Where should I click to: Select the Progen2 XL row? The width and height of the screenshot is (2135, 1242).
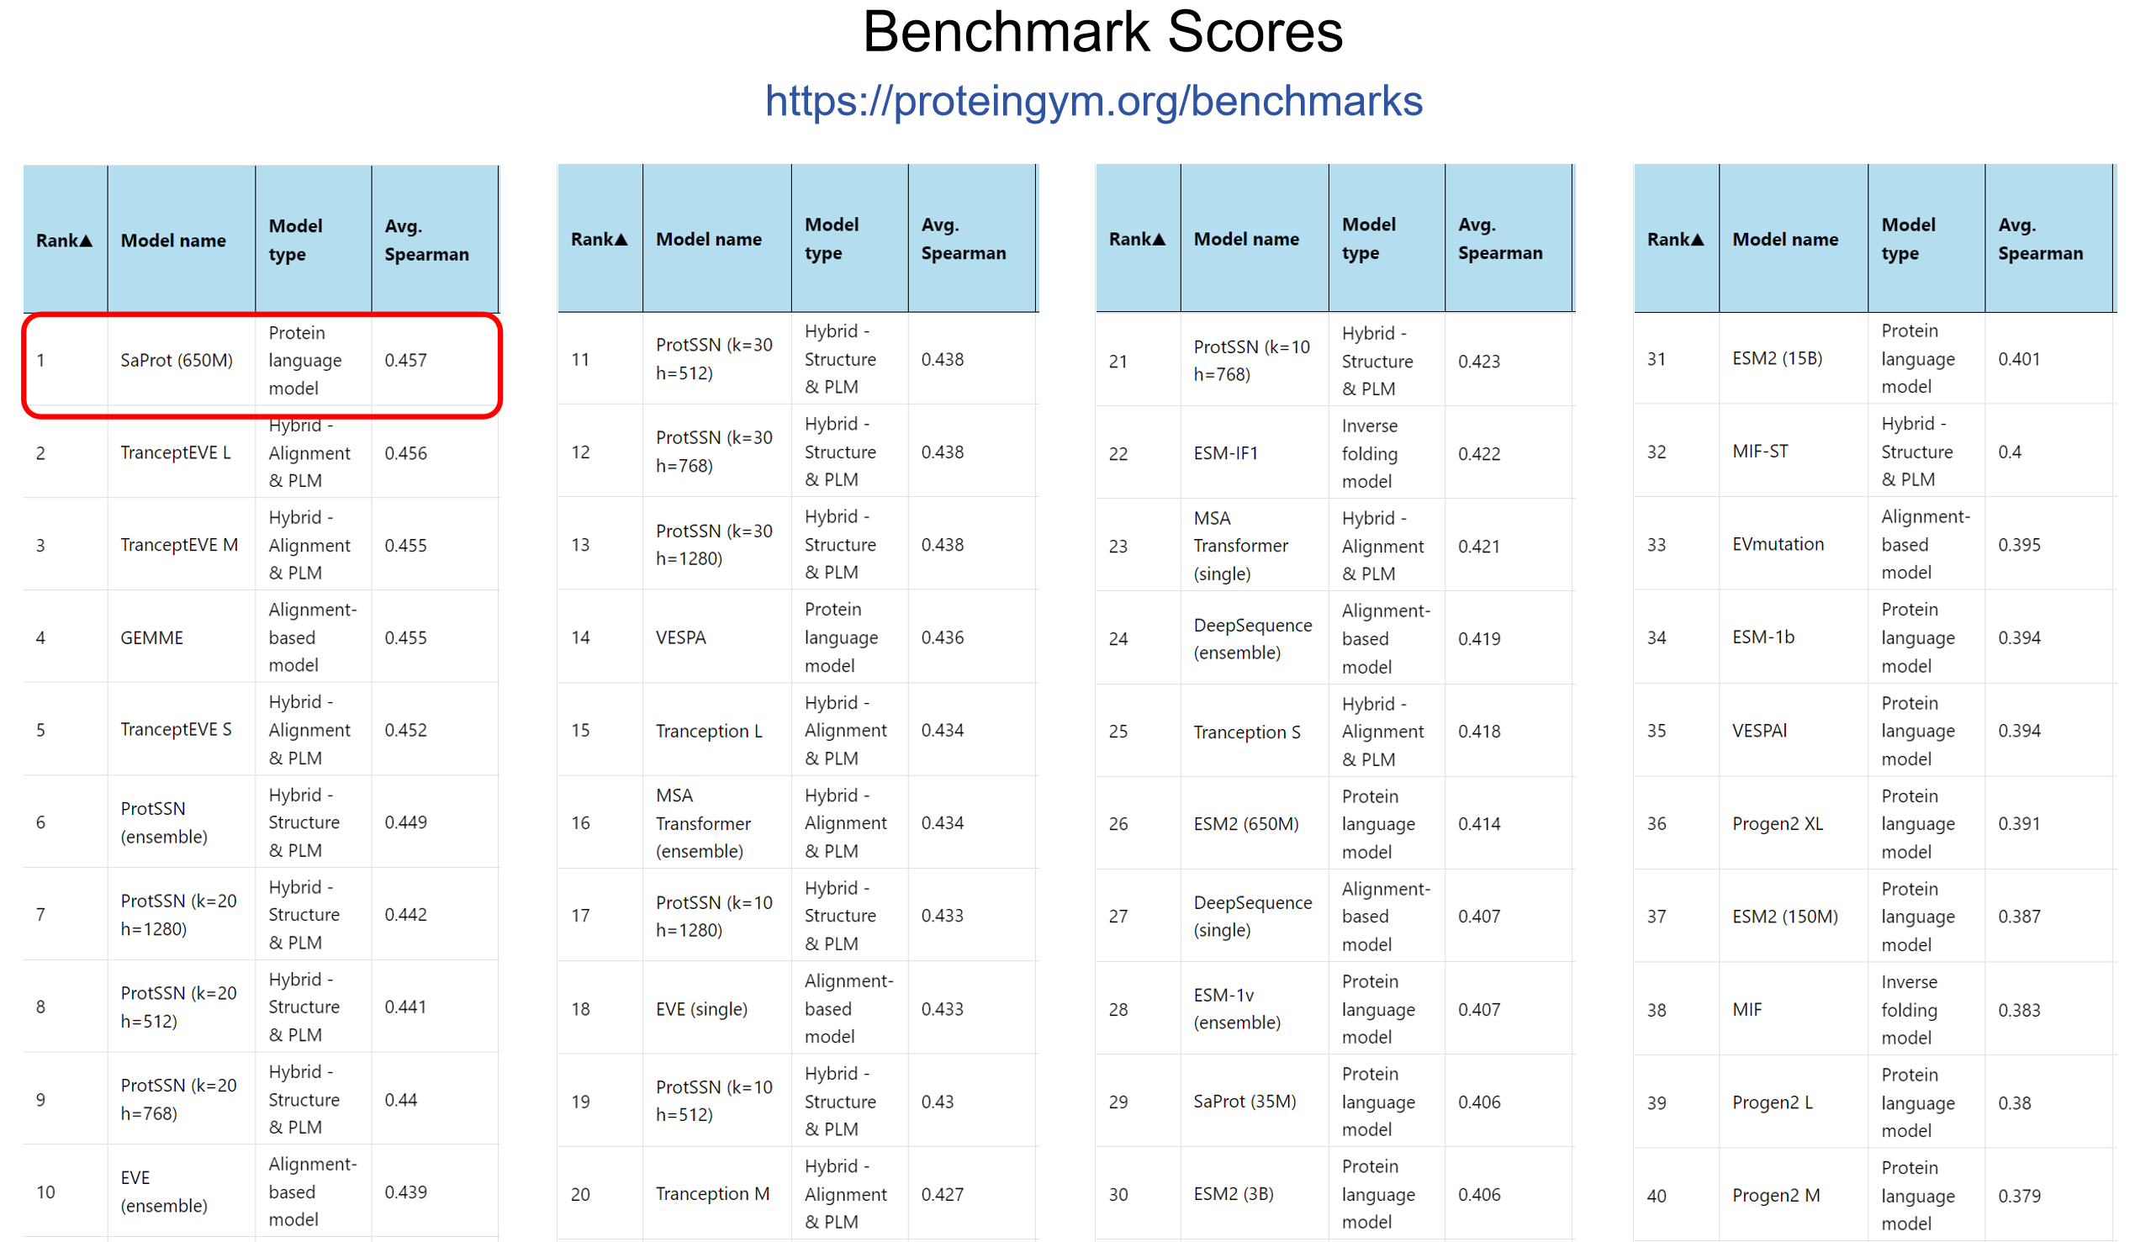coord(1777,824)
